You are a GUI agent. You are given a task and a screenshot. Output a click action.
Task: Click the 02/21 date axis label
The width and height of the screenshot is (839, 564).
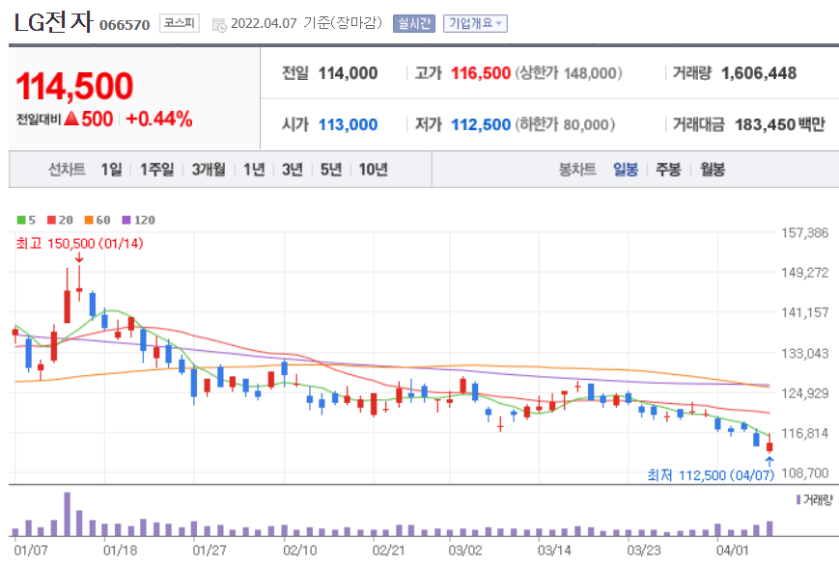(x=389, y=551)
